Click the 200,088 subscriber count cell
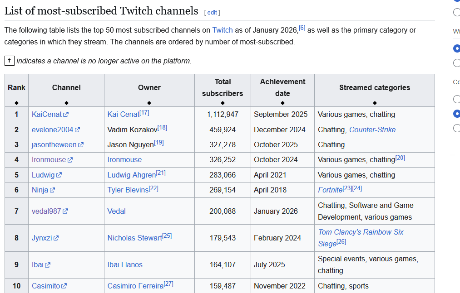460x293 pixels. pyautogui.click(x=223, y=211)
